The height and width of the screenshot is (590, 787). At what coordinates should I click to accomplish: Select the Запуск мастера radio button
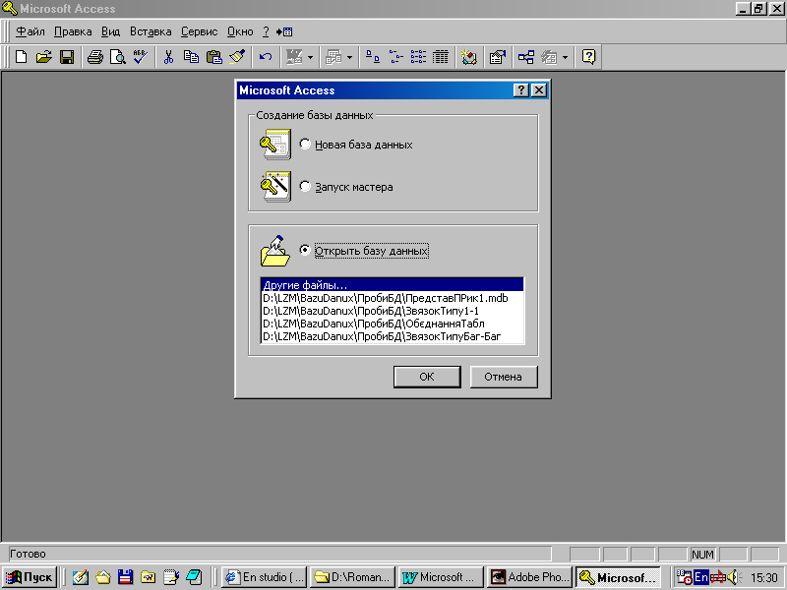point(305,186)
